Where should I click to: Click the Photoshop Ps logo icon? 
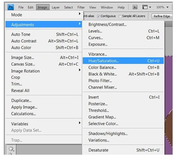point(11,7)
